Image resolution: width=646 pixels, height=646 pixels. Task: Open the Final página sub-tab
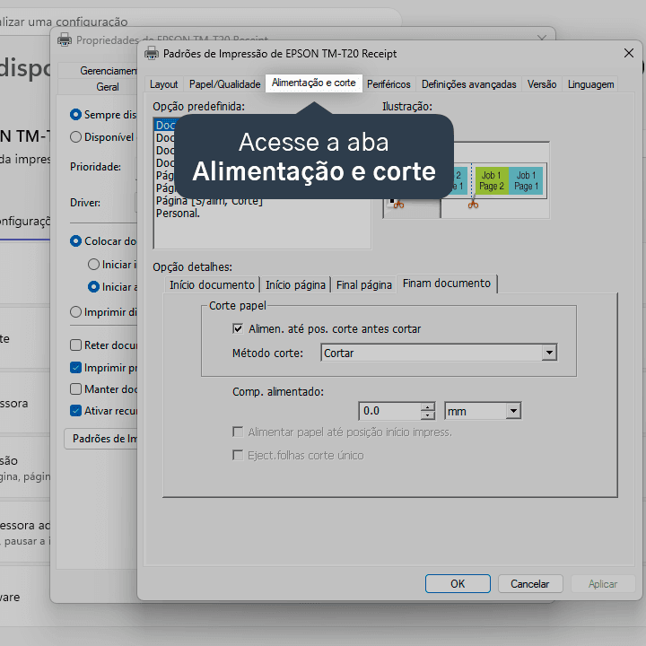pyautogui.click(x=363, y=284)
